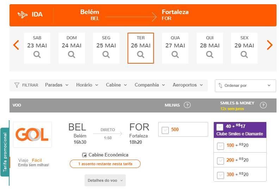The width and height of the screenshot is (279, 193).
Task: Select the Clube Smiles 40 + R$17 checkbox
Action: pyautogui.click(x=220, y=127)
